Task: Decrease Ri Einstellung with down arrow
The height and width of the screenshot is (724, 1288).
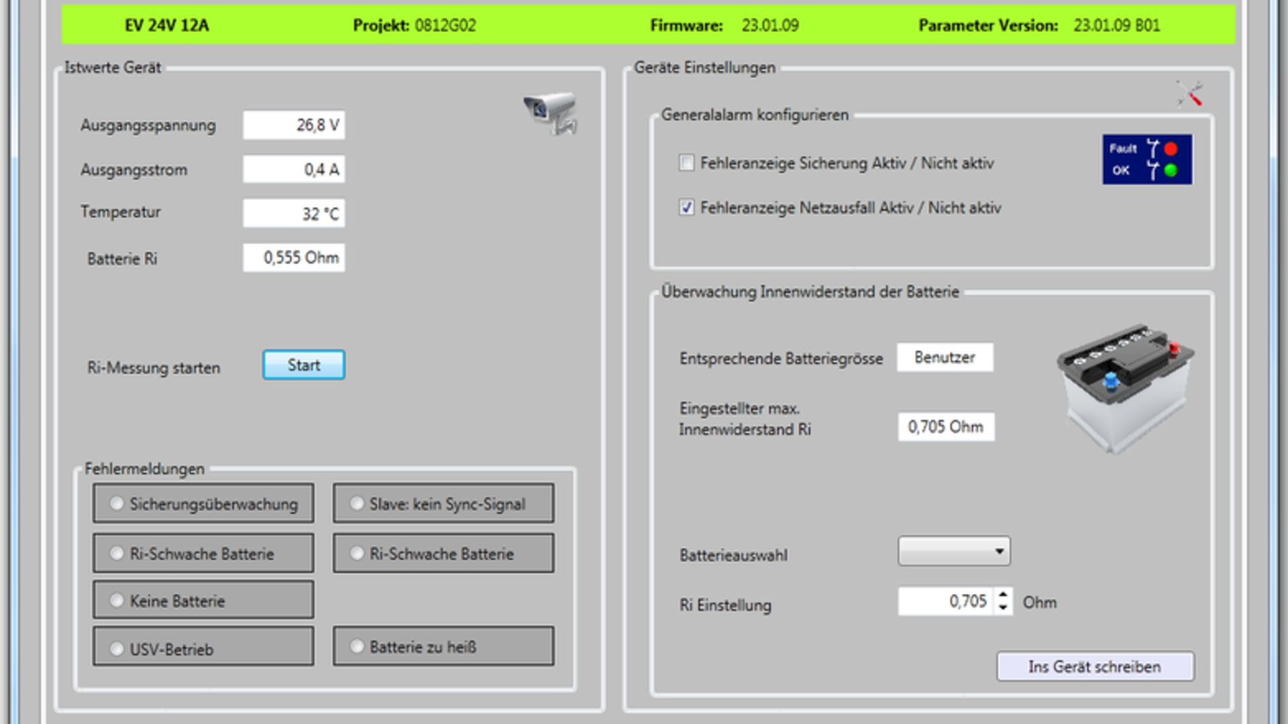Action: [1003, 608]
